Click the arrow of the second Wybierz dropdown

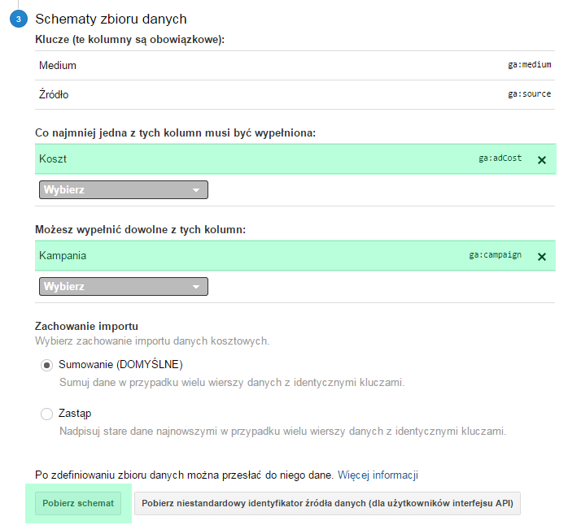(x=196, y=287)
